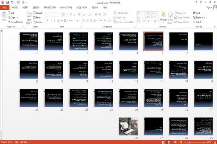
Task: Click the Sign in link
Action: click(x=209, y=8)
